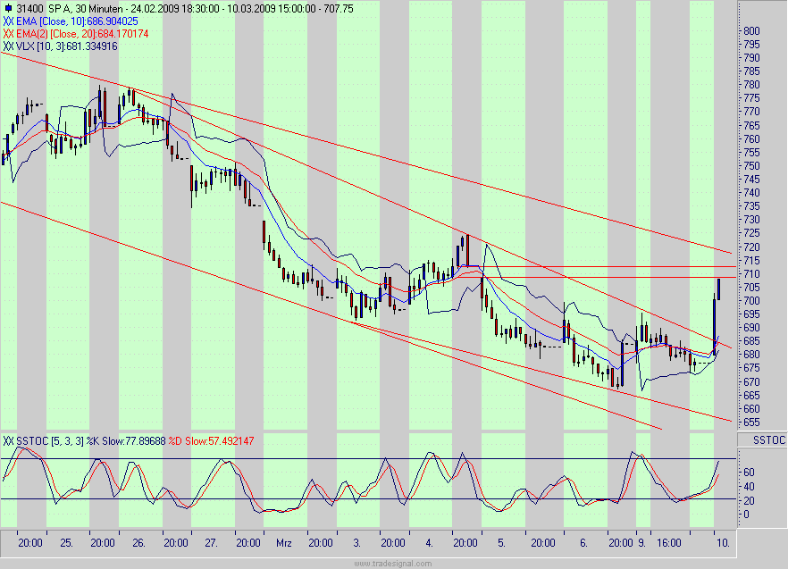This screenshot has height=569, width=788.
Task: Open the www.tradesignal.com watermark link
Action: tap(393, 564)
